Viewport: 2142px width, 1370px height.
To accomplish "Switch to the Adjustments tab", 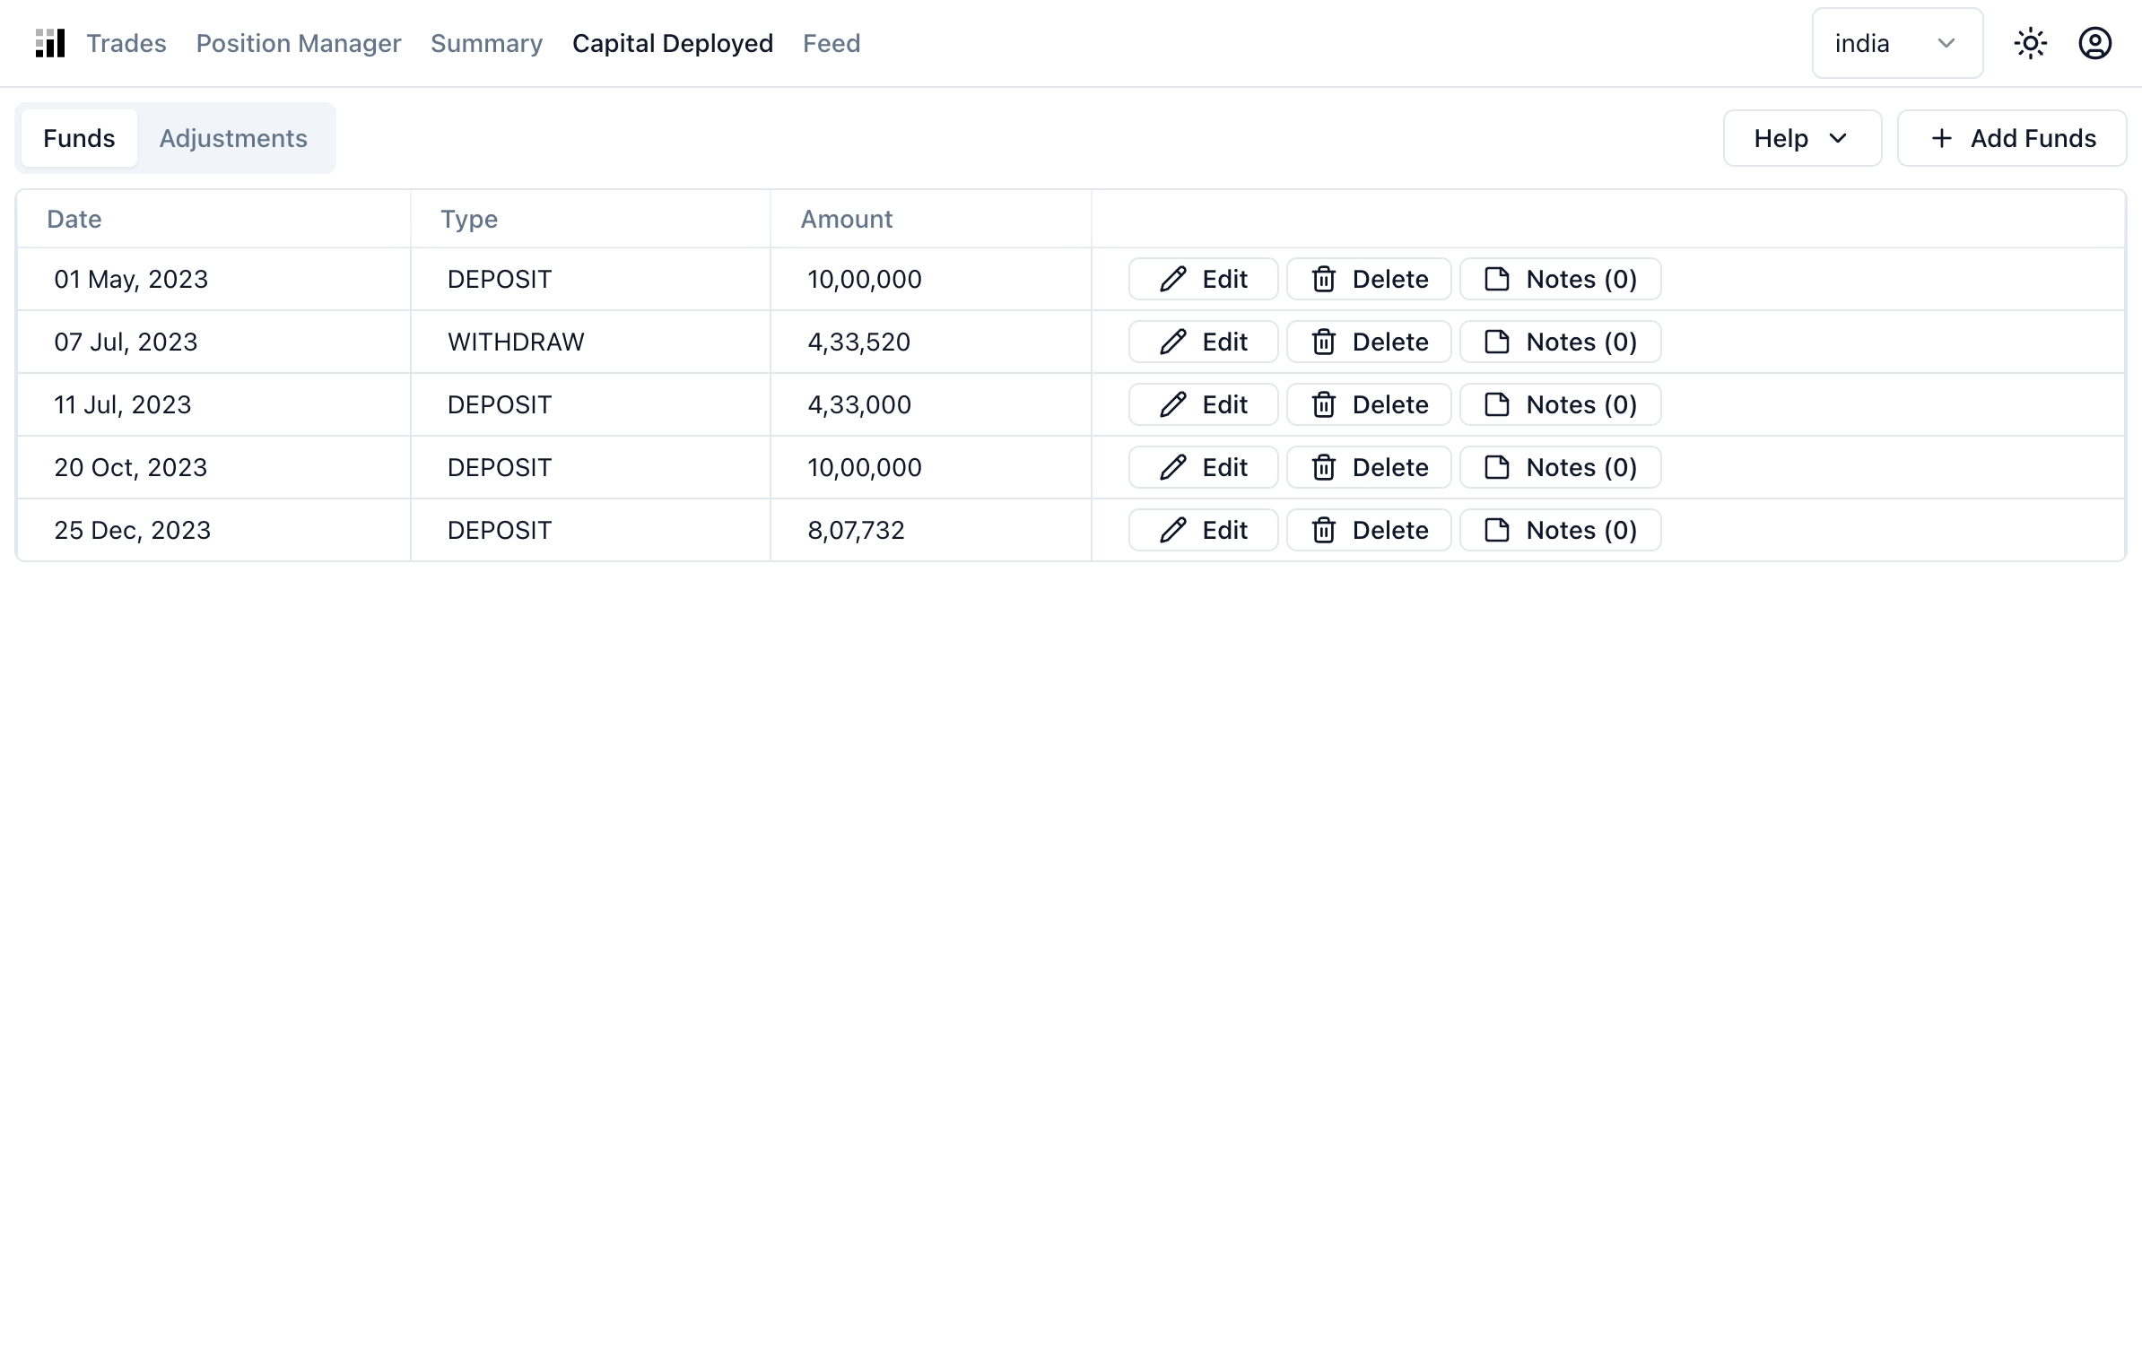I will click(233, 138).
